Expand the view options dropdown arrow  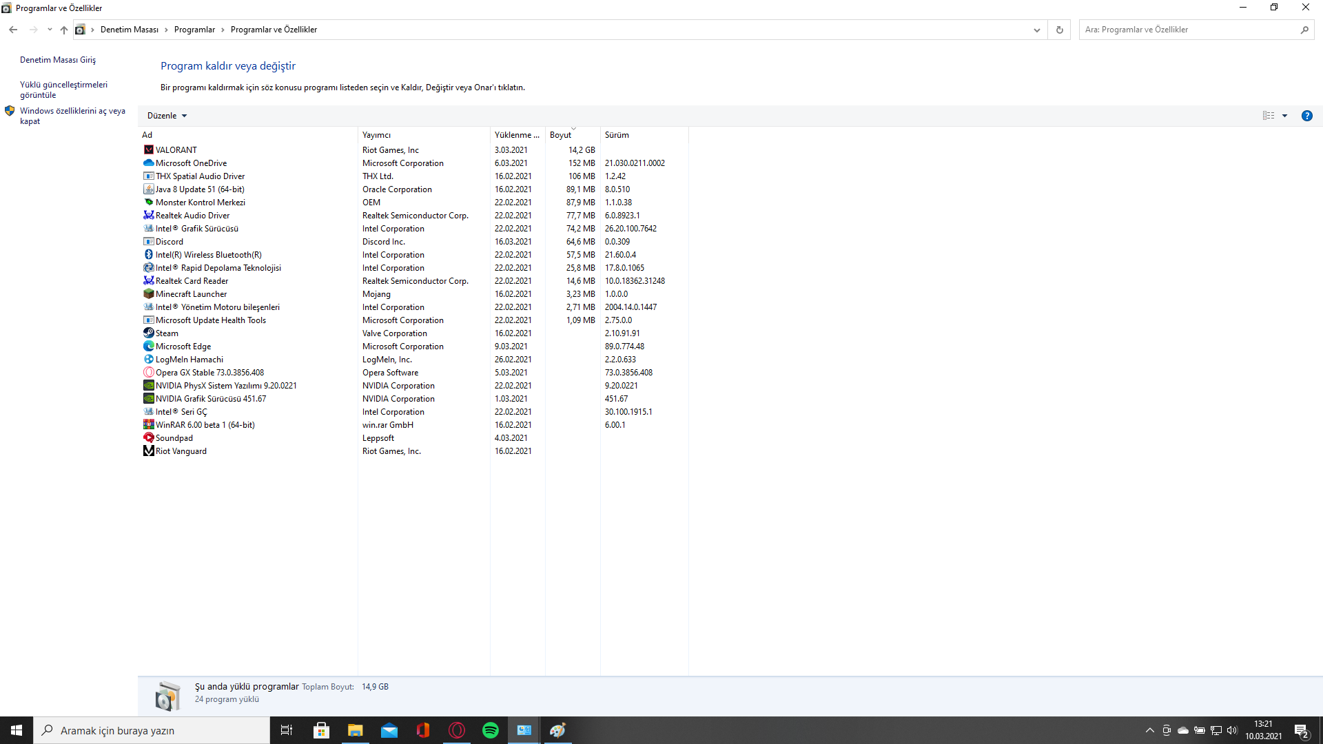point(1284,116)
